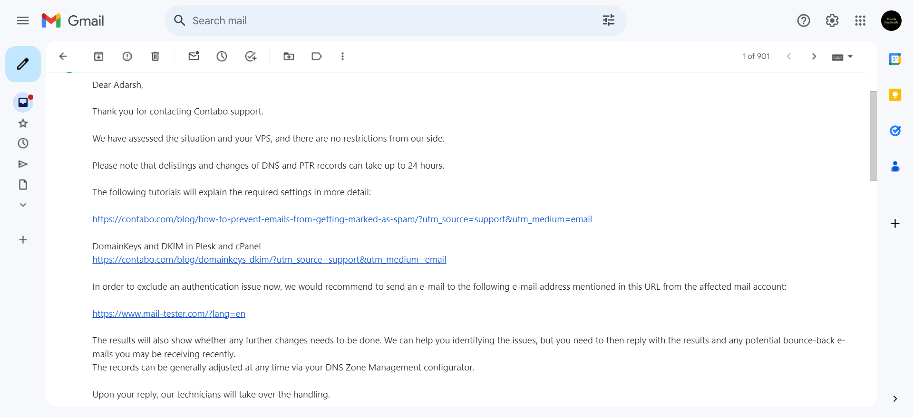This screenshot has height=417, width=913.
Task: Get add-ons with side panel plus
Action: (895, 224)
